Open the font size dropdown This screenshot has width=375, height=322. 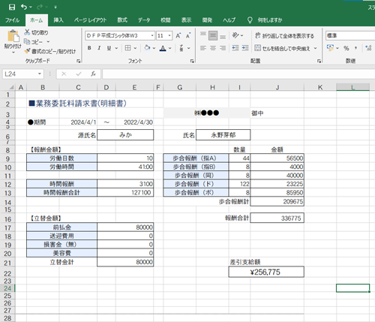click(169, 35)
